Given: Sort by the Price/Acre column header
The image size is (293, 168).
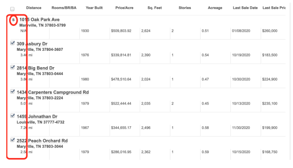Looking at the screenshot, I should tap(124, 8).
